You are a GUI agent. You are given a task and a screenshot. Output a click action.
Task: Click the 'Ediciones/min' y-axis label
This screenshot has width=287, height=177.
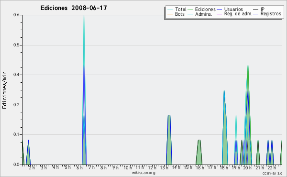[4, 90]
